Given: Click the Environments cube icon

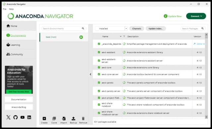Looking at the screenshot, I should pyautogui.click(x=8, y=35).
